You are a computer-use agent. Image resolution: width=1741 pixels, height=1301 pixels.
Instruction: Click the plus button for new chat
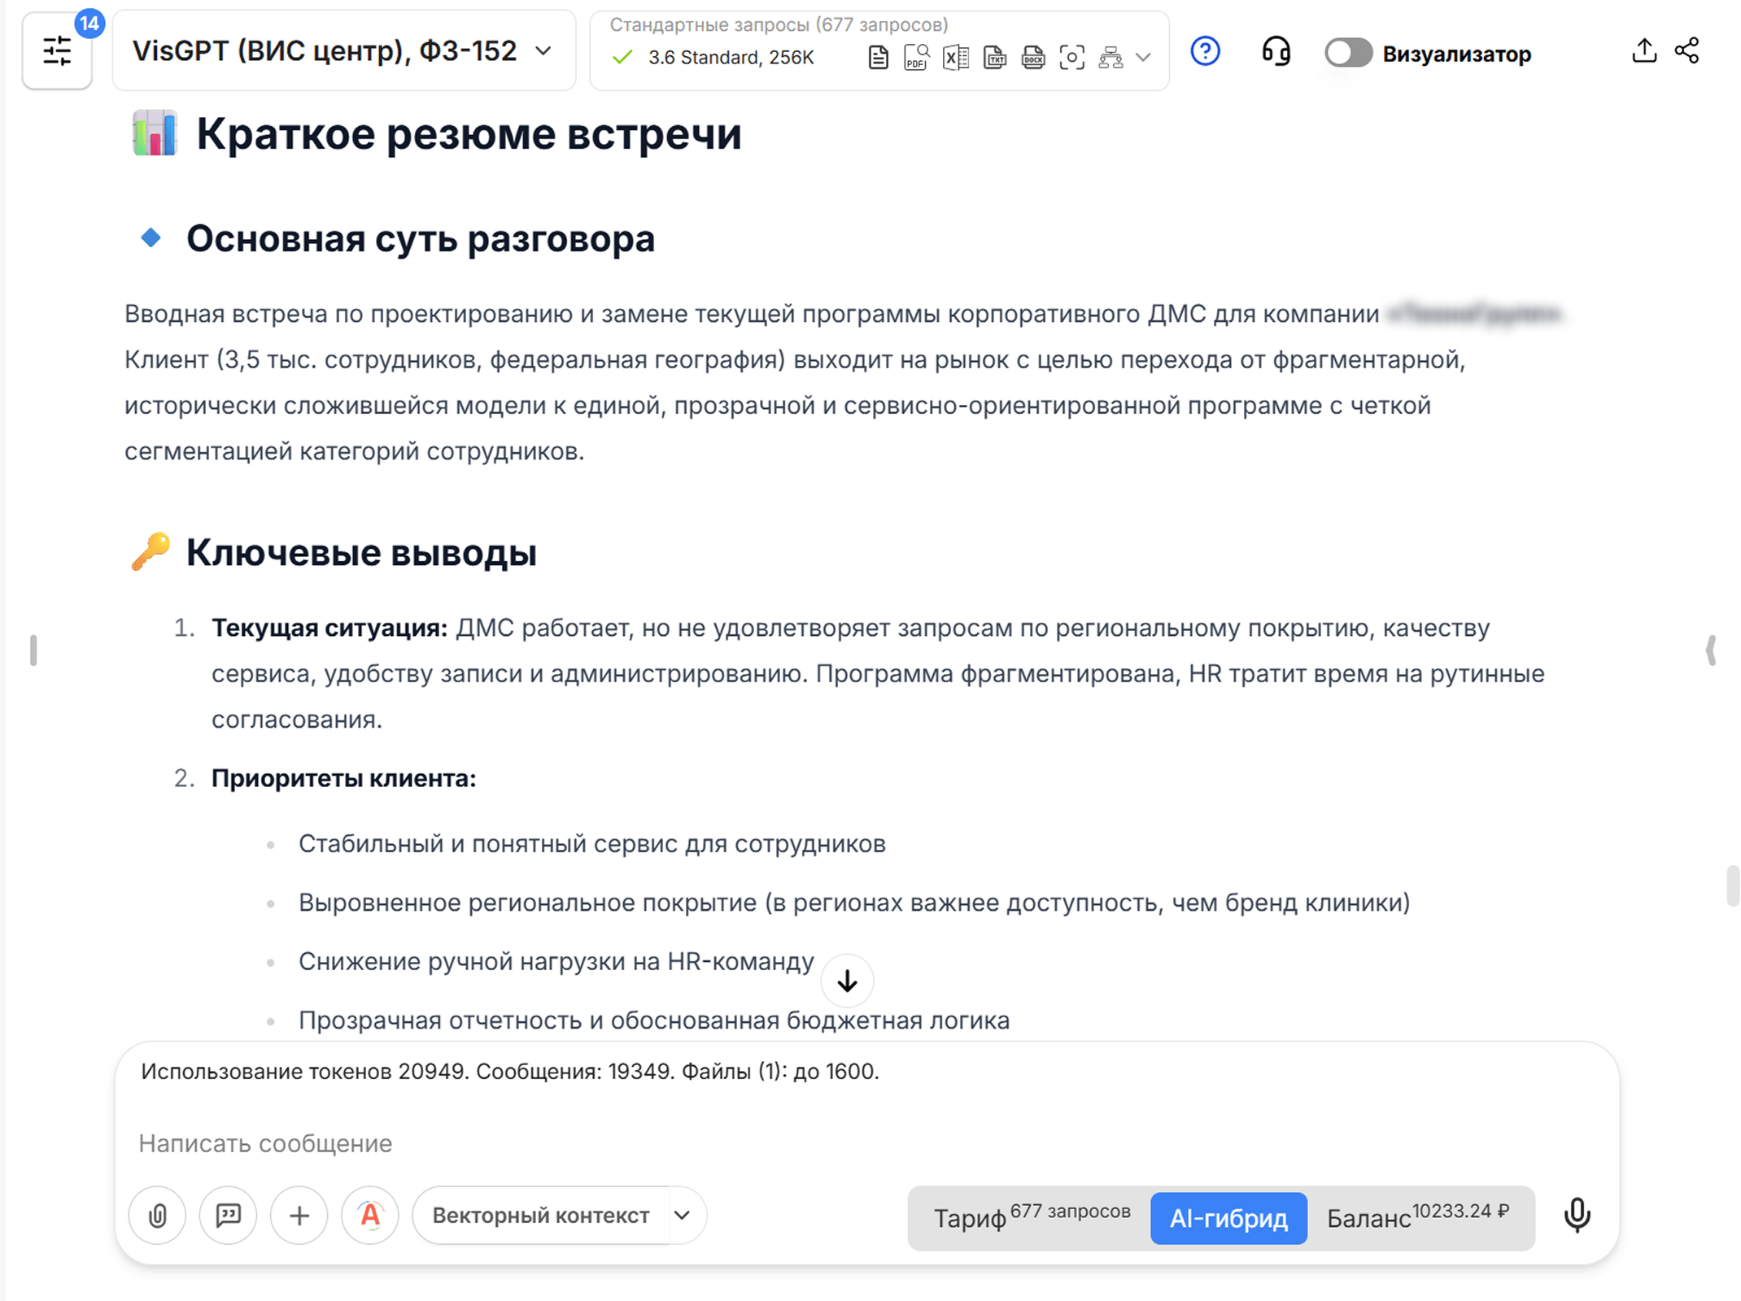click(x=299, y=1215)
